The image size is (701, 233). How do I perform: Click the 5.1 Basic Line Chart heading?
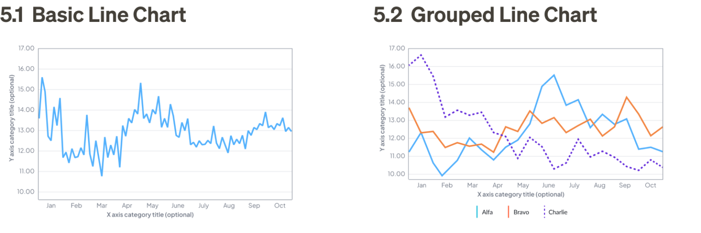click(93, 15)
